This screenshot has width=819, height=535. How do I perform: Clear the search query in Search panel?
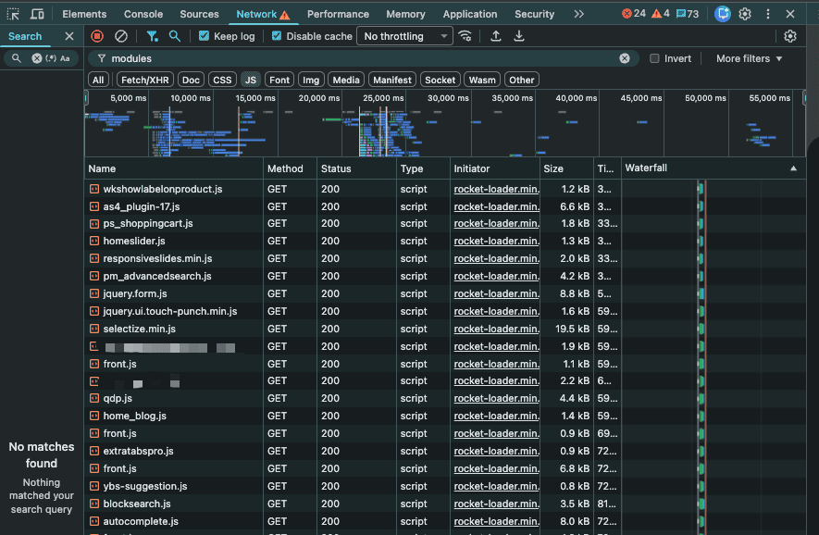[x=37, y=58]
